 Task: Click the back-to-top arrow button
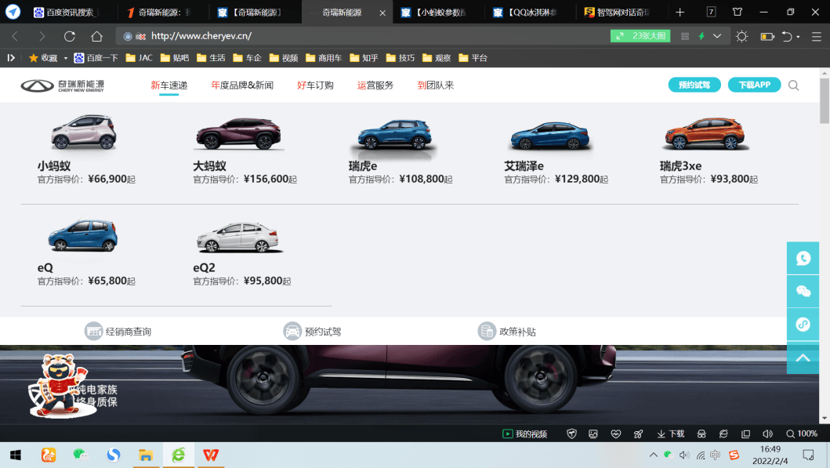pos(803,358)
